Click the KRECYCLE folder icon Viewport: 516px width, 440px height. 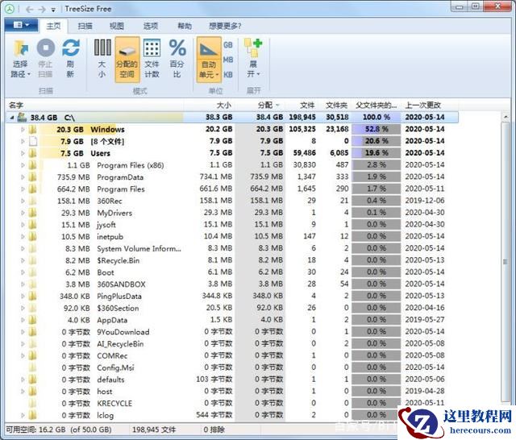coord(32,403)
